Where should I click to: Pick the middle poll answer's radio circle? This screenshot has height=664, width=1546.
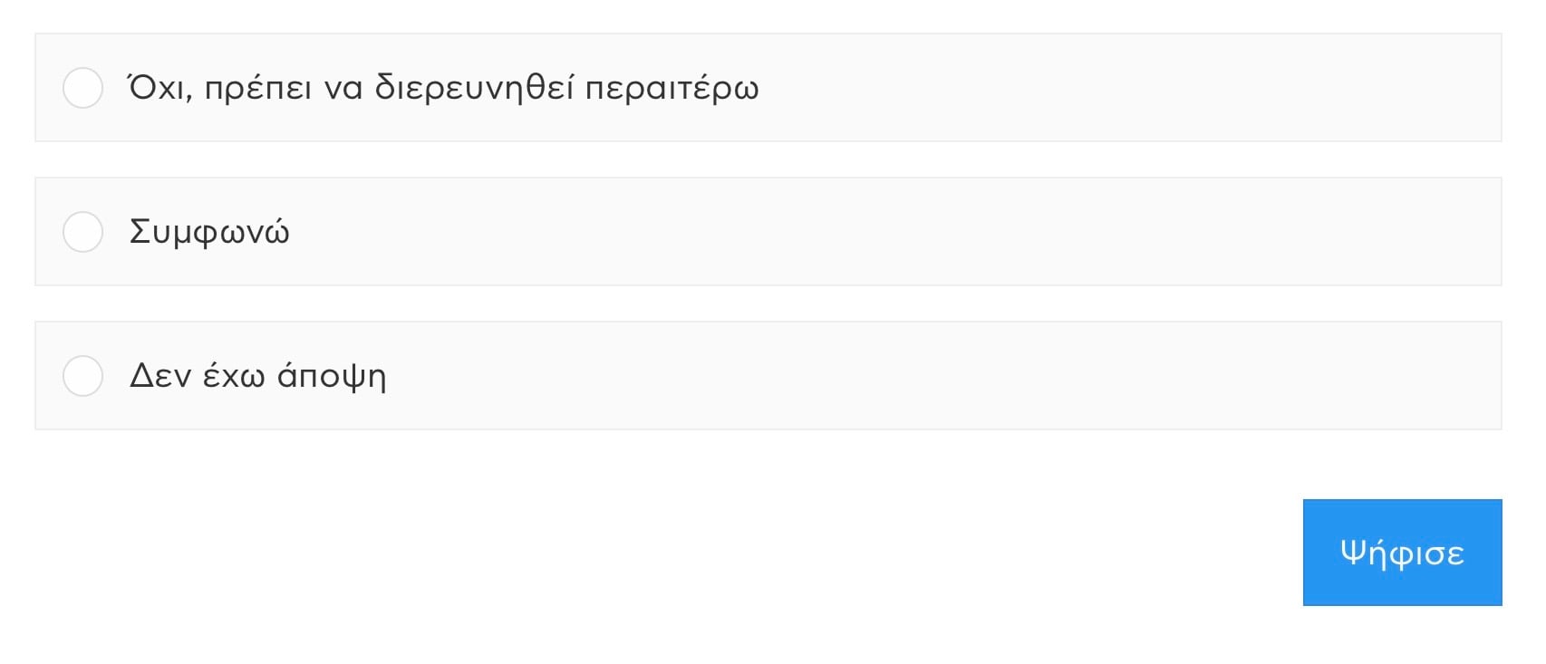pos(82,232)
